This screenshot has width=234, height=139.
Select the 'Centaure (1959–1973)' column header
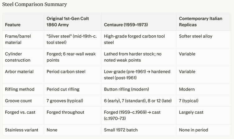click(126, 25)
